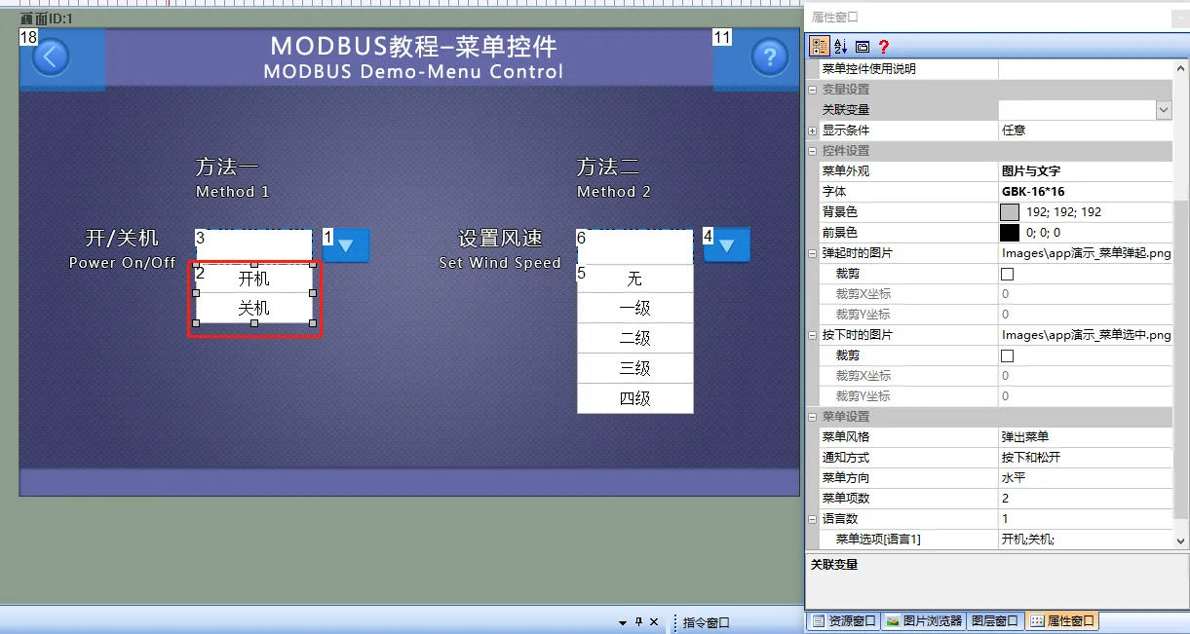Click the 方法二 Method 2 label
The height and width of the screenshot is (634, 1190).
[x=613, y=177]
